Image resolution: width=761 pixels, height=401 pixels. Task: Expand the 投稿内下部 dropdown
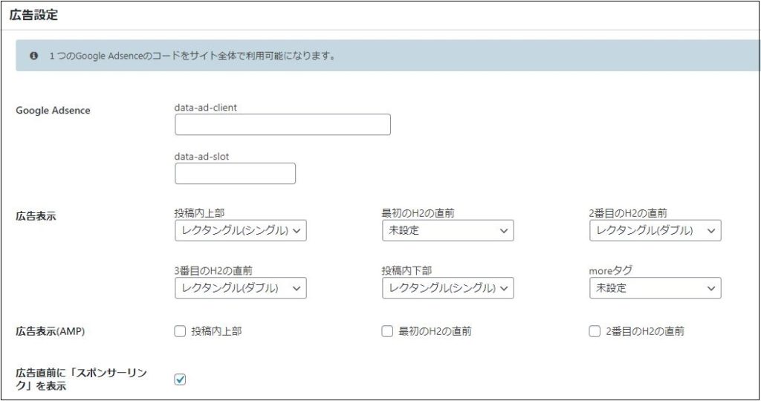coord(447,288)
